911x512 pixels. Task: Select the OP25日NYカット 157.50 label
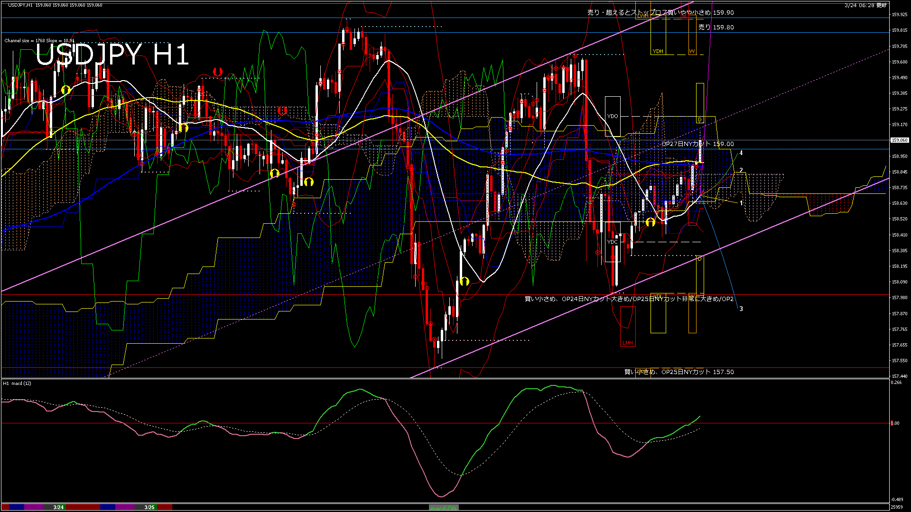[x=679, y=372]
